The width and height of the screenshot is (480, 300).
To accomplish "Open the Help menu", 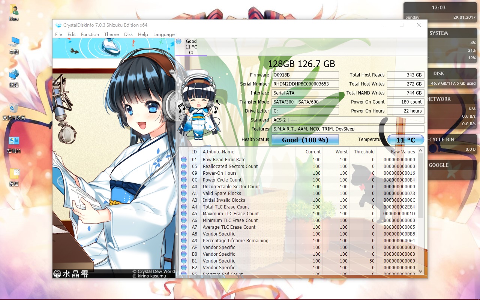I will click(x=143, y=34).
